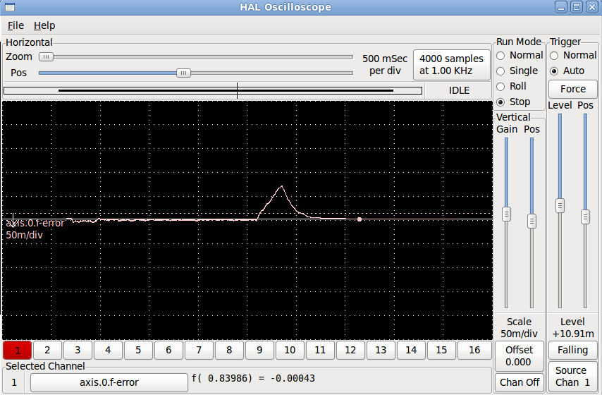Click the trigger Pos slider handle
The width and height of the screenshot is (602, 395).
tap(585, 217)
